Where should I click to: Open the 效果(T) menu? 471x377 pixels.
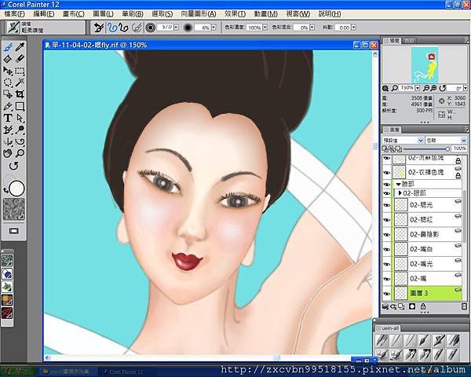click(235, 14)
